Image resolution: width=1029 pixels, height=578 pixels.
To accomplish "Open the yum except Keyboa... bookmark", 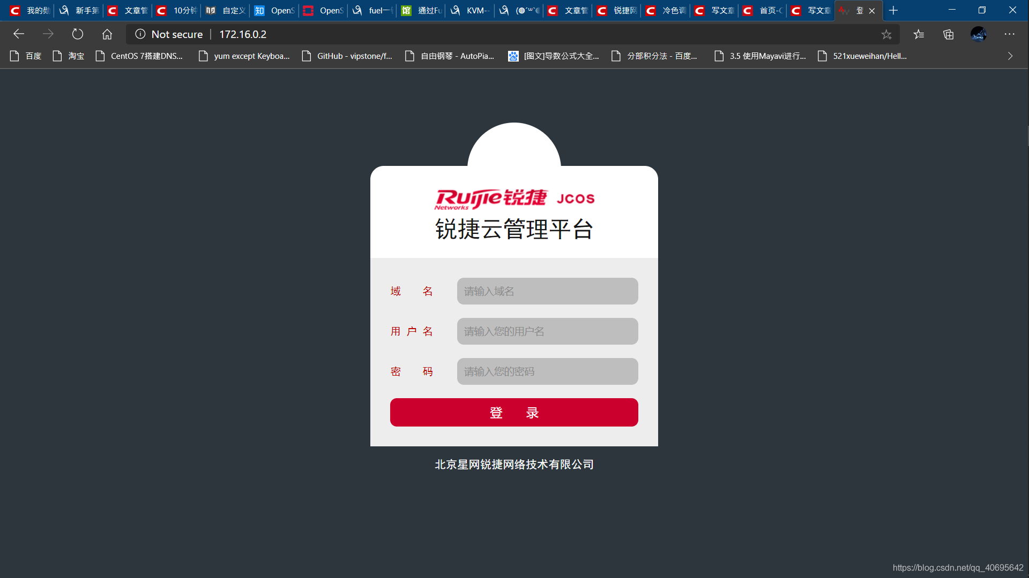I will click(x=244, y=56).
